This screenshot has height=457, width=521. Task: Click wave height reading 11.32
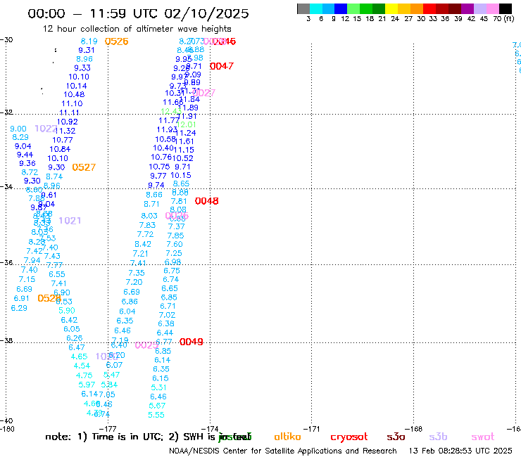[65, 131]
